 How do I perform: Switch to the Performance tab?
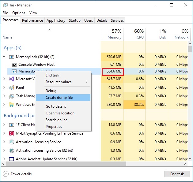(x=32, y=20)
